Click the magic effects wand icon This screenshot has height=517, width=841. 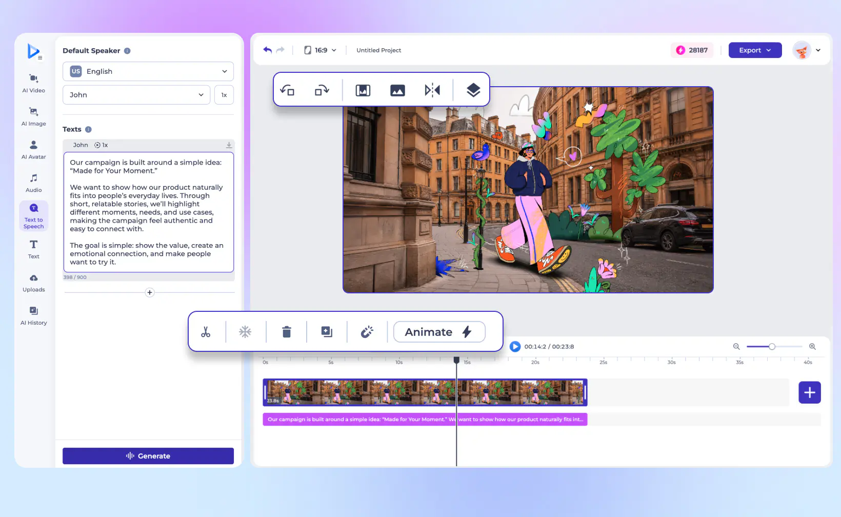click(367, 332)
